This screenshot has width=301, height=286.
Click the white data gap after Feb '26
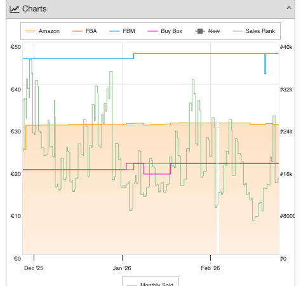[218, 189]
